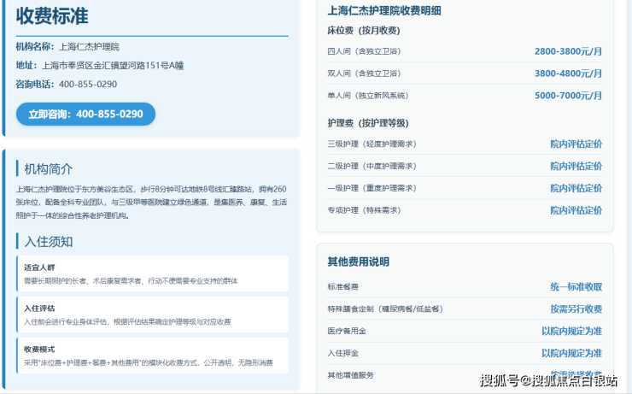Image resolution: width=632 pixels, height=394 pixels.
Task: Select the 入住押金 row label
Action: pyautogui.click(x=343, y=354)
